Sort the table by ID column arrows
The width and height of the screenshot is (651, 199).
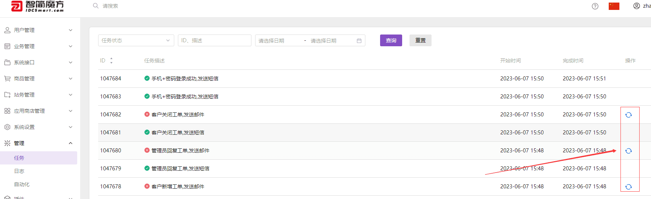coord(111,61)
